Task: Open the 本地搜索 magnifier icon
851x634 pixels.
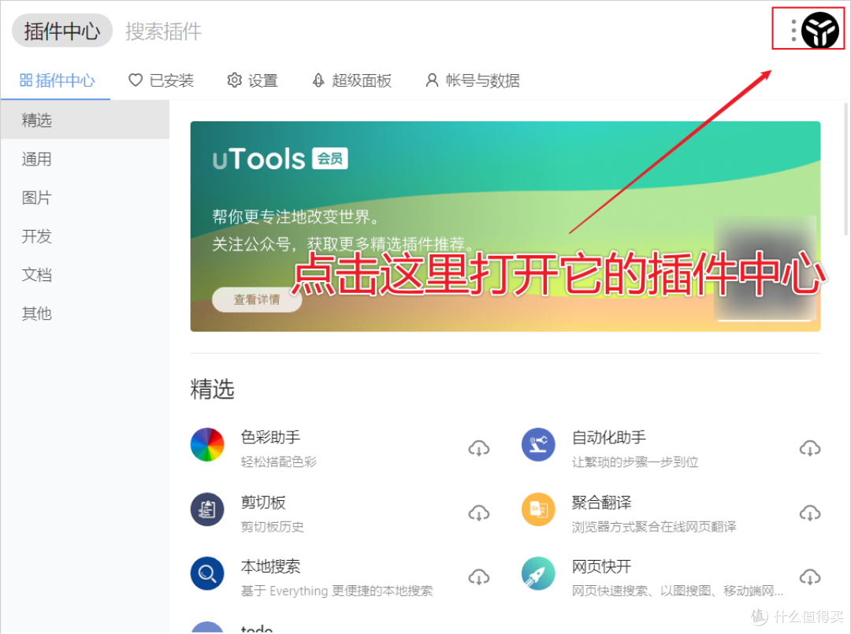Action: tap(207, 573)
